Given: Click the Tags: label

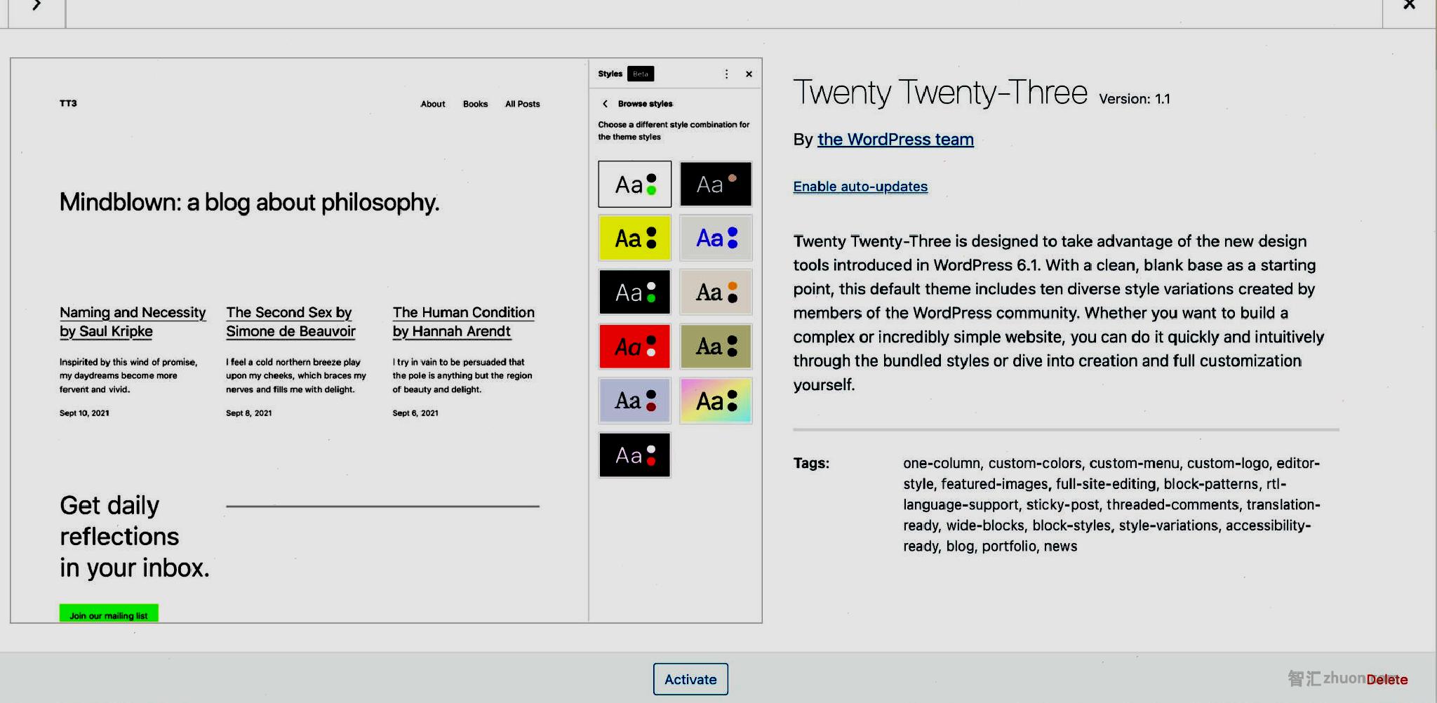Looking at the screenshot, I should 811,463.
